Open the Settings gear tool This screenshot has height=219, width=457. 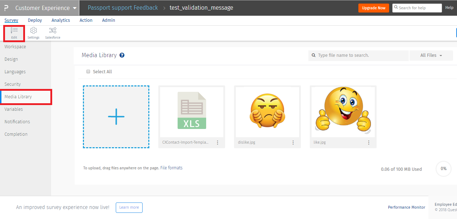(34, 33)
